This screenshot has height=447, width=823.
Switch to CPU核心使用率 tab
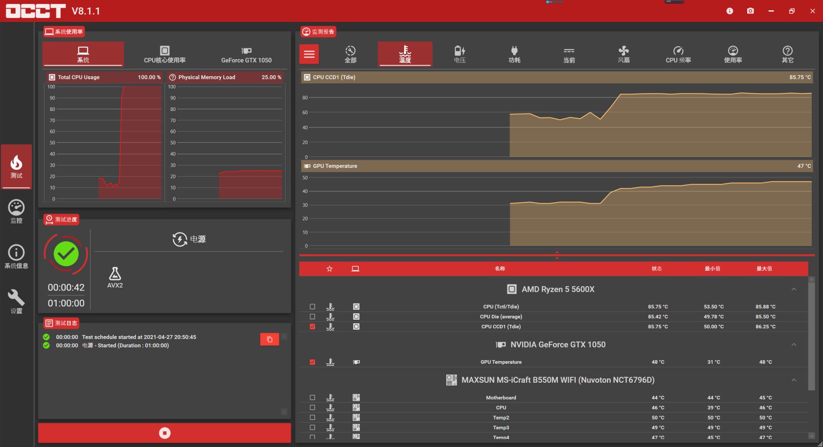click(165, 54)
